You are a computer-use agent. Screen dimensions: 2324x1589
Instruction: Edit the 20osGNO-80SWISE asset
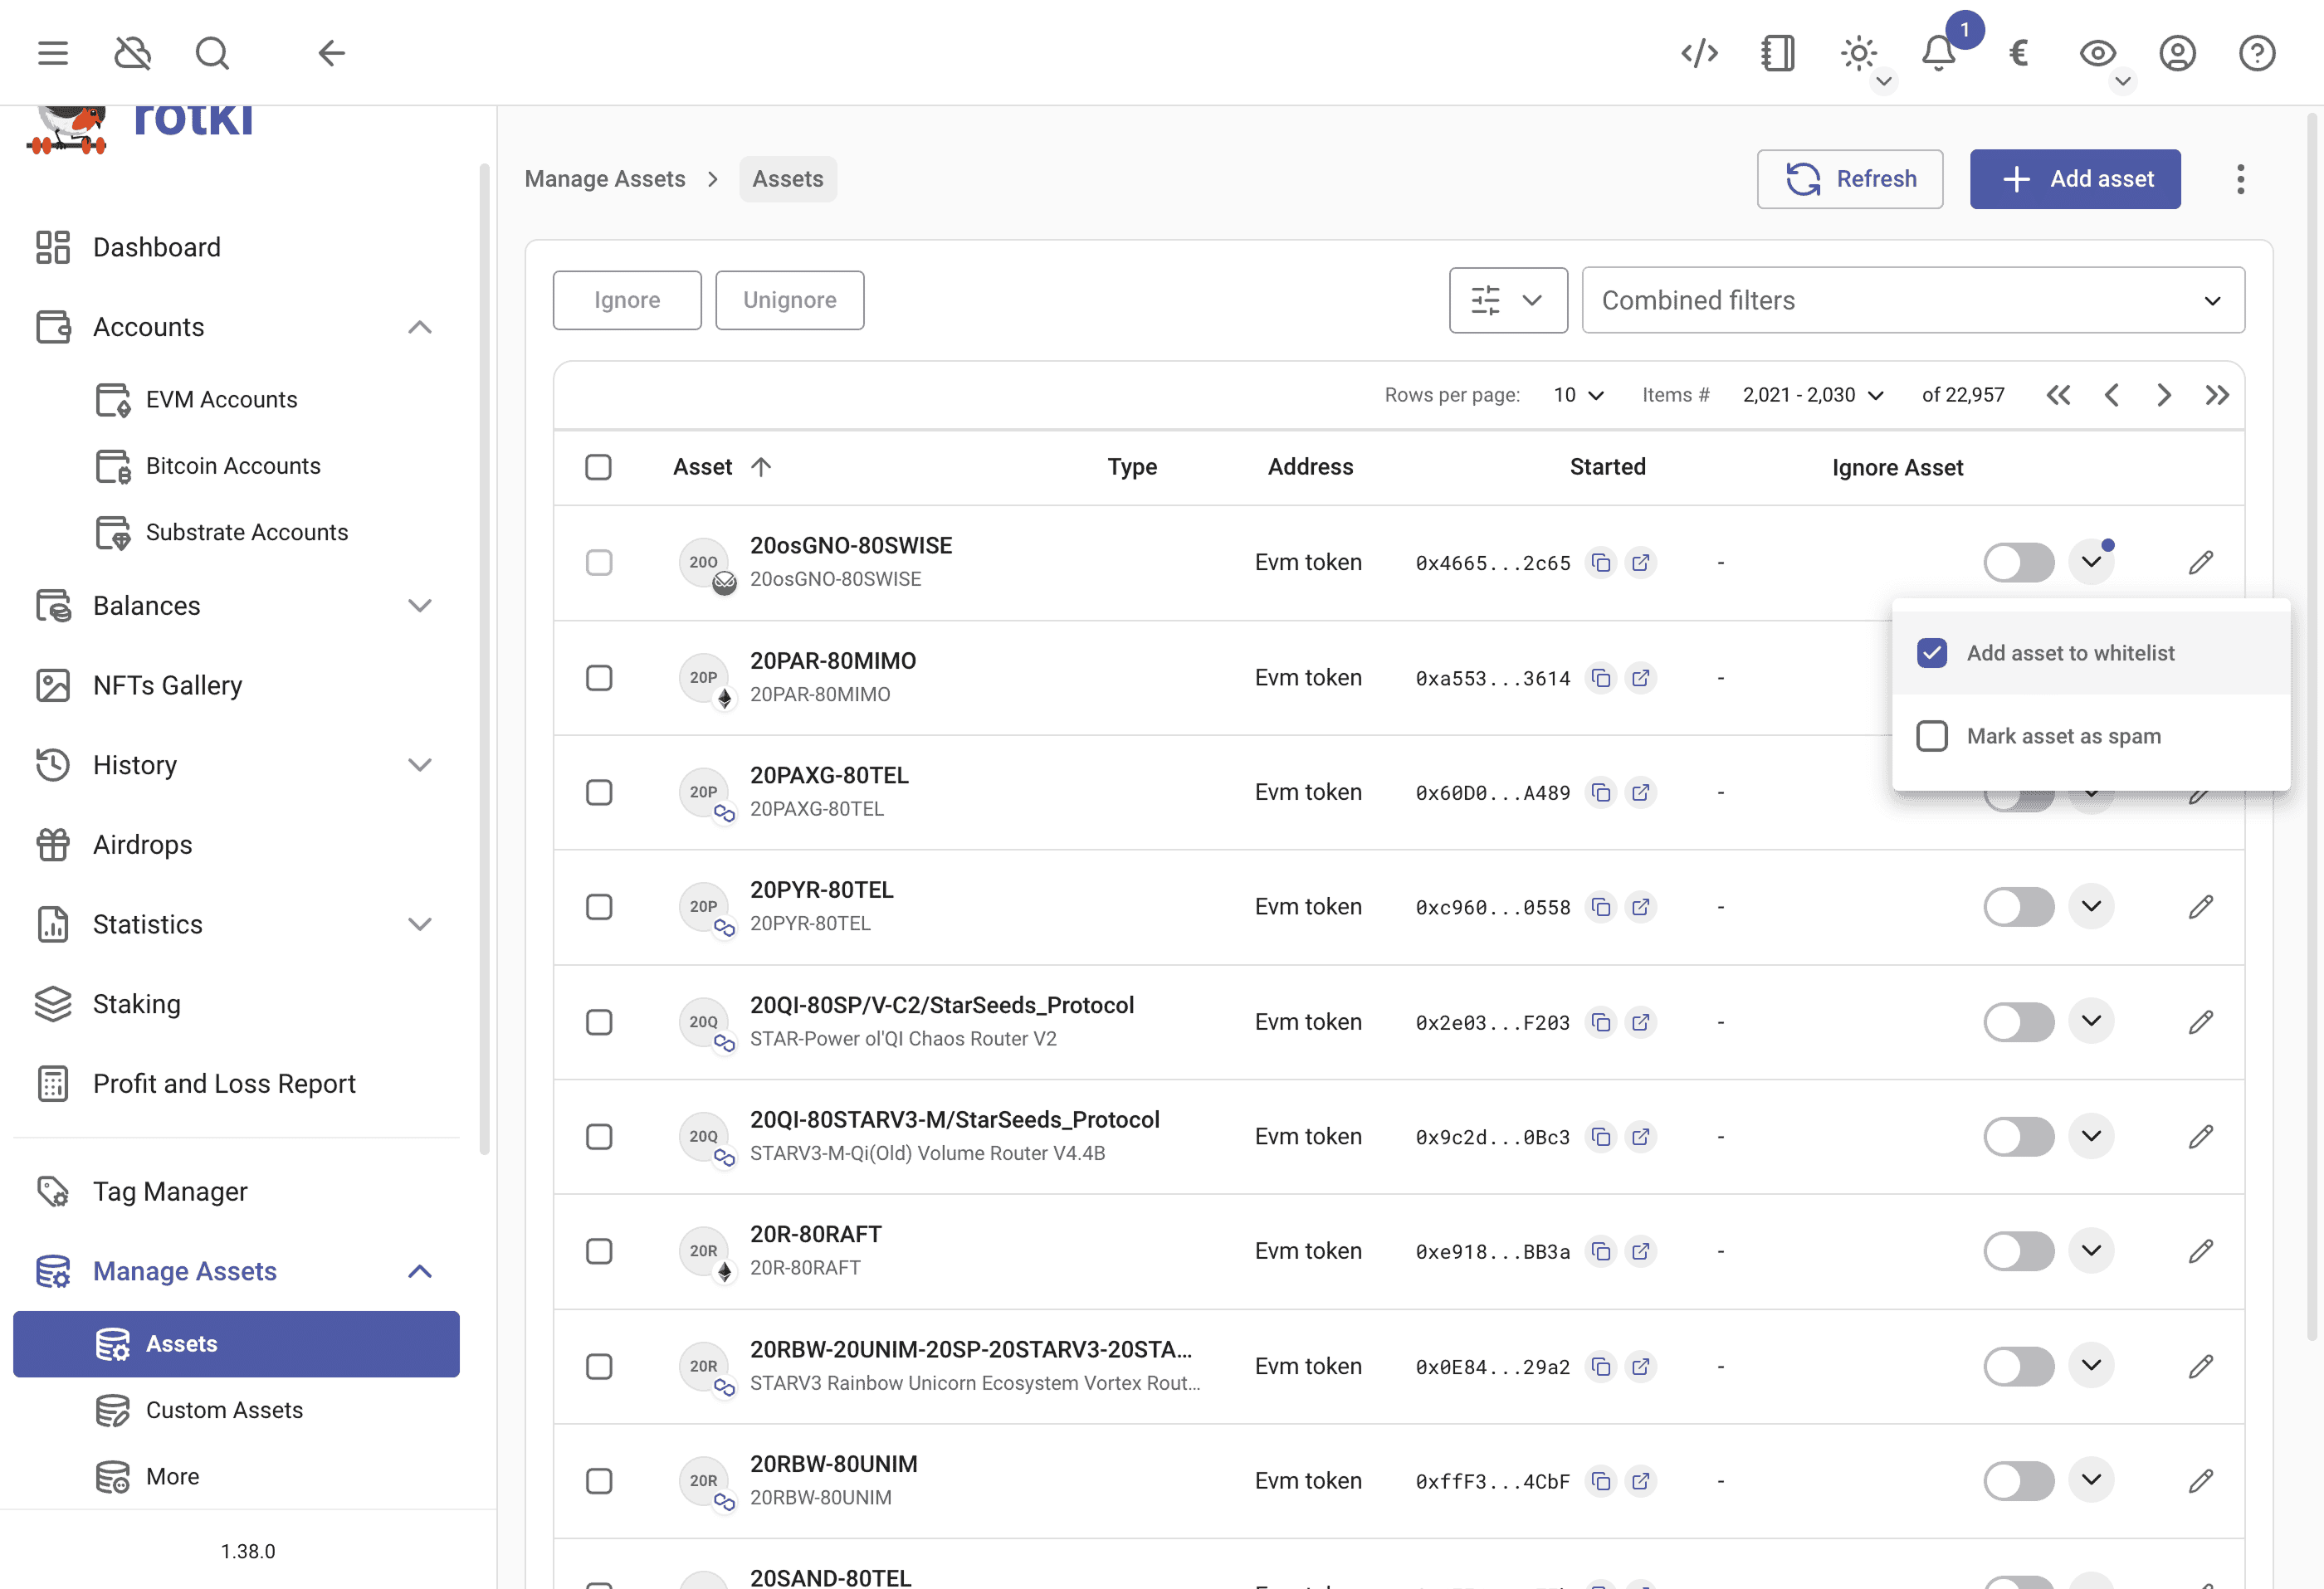coord(2201,563)
